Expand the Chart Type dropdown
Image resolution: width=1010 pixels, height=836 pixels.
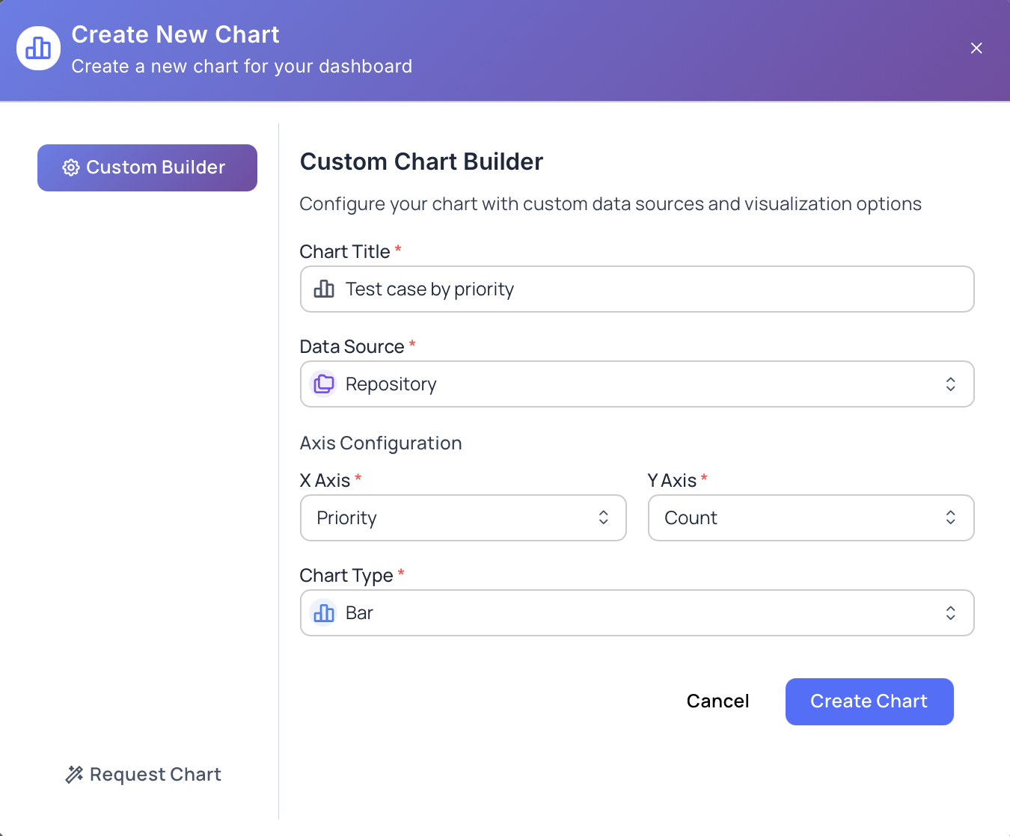click(x=949, y=612)
